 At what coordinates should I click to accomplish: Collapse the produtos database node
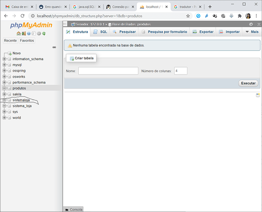[x=4, y=88]
